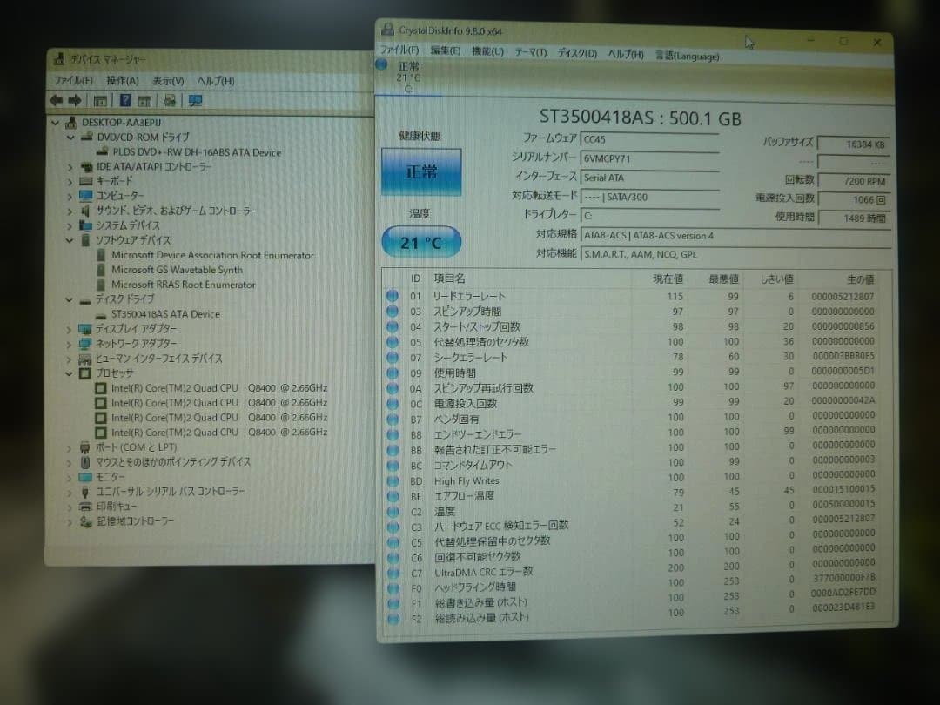Expand the IDE ATA/ATAPI コントローラー node
940x705 pixels.
pyautogui.click(x=70, y=167)
